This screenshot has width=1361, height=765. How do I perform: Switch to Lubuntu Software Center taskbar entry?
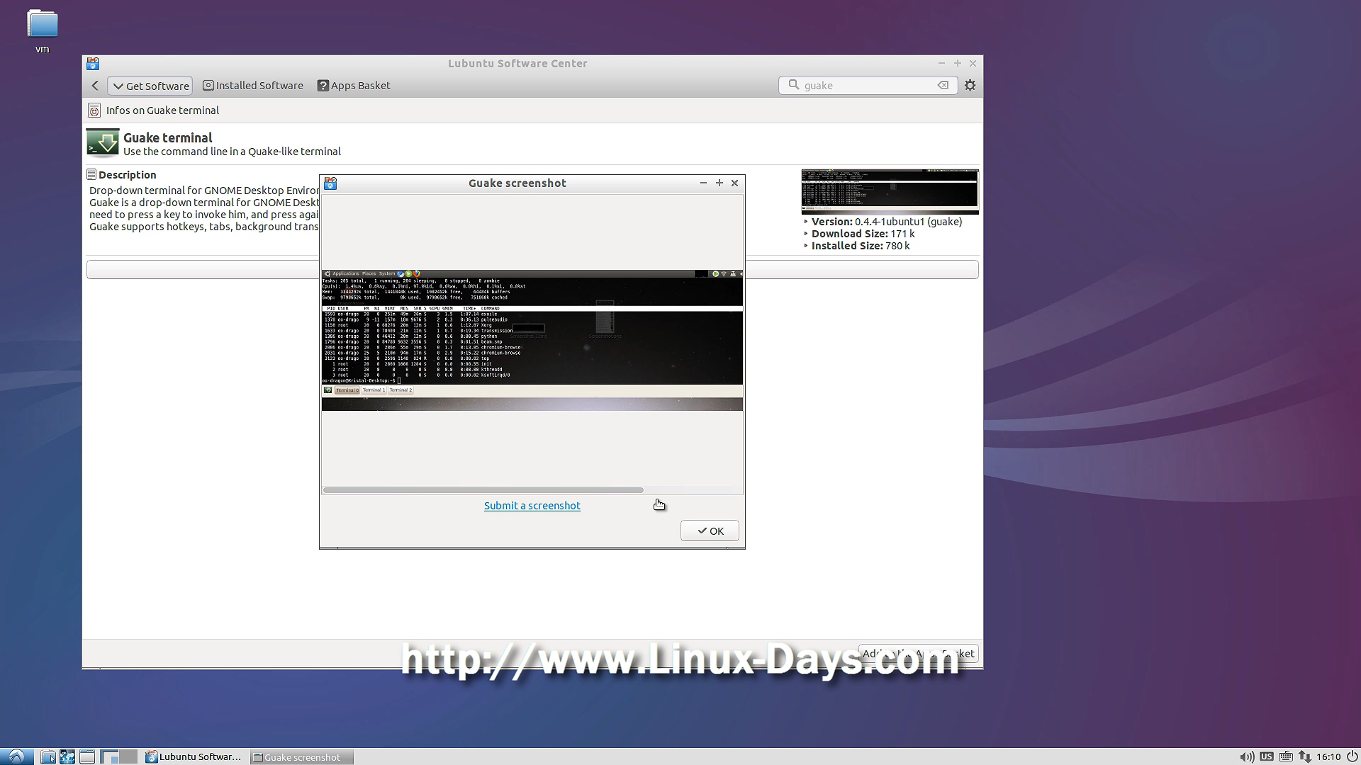coord(194,756)
